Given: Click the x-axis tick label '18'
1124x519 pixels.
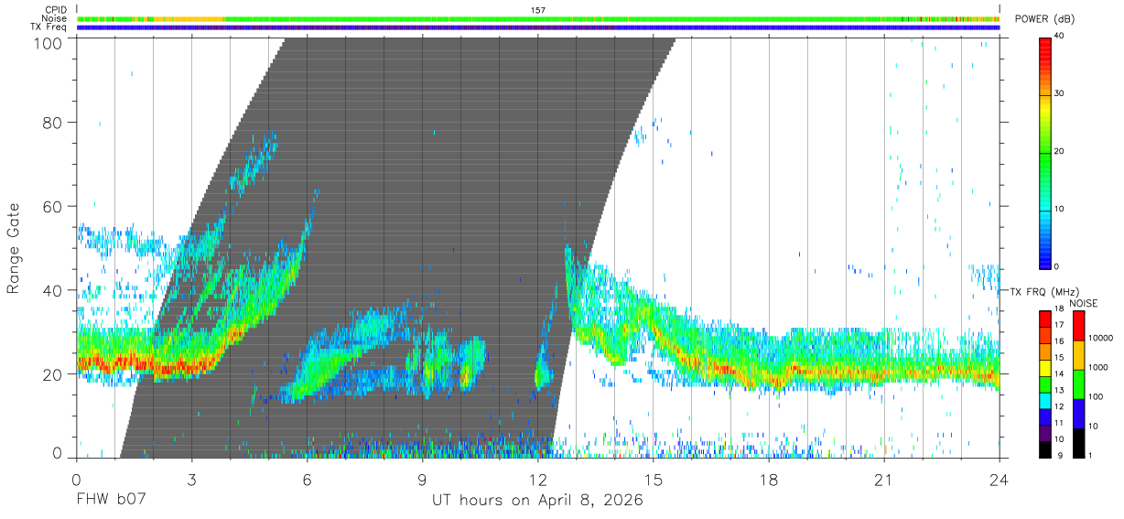Looking at the screenshot, I should pyautogui.click(x=769, y=480).
